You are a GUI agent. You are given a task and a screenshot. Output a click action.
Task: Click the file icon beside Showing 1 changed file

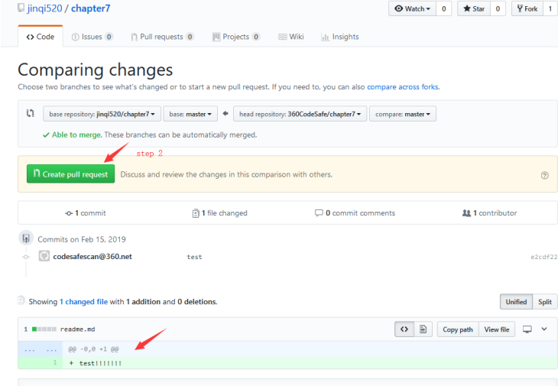pos(21,300)
